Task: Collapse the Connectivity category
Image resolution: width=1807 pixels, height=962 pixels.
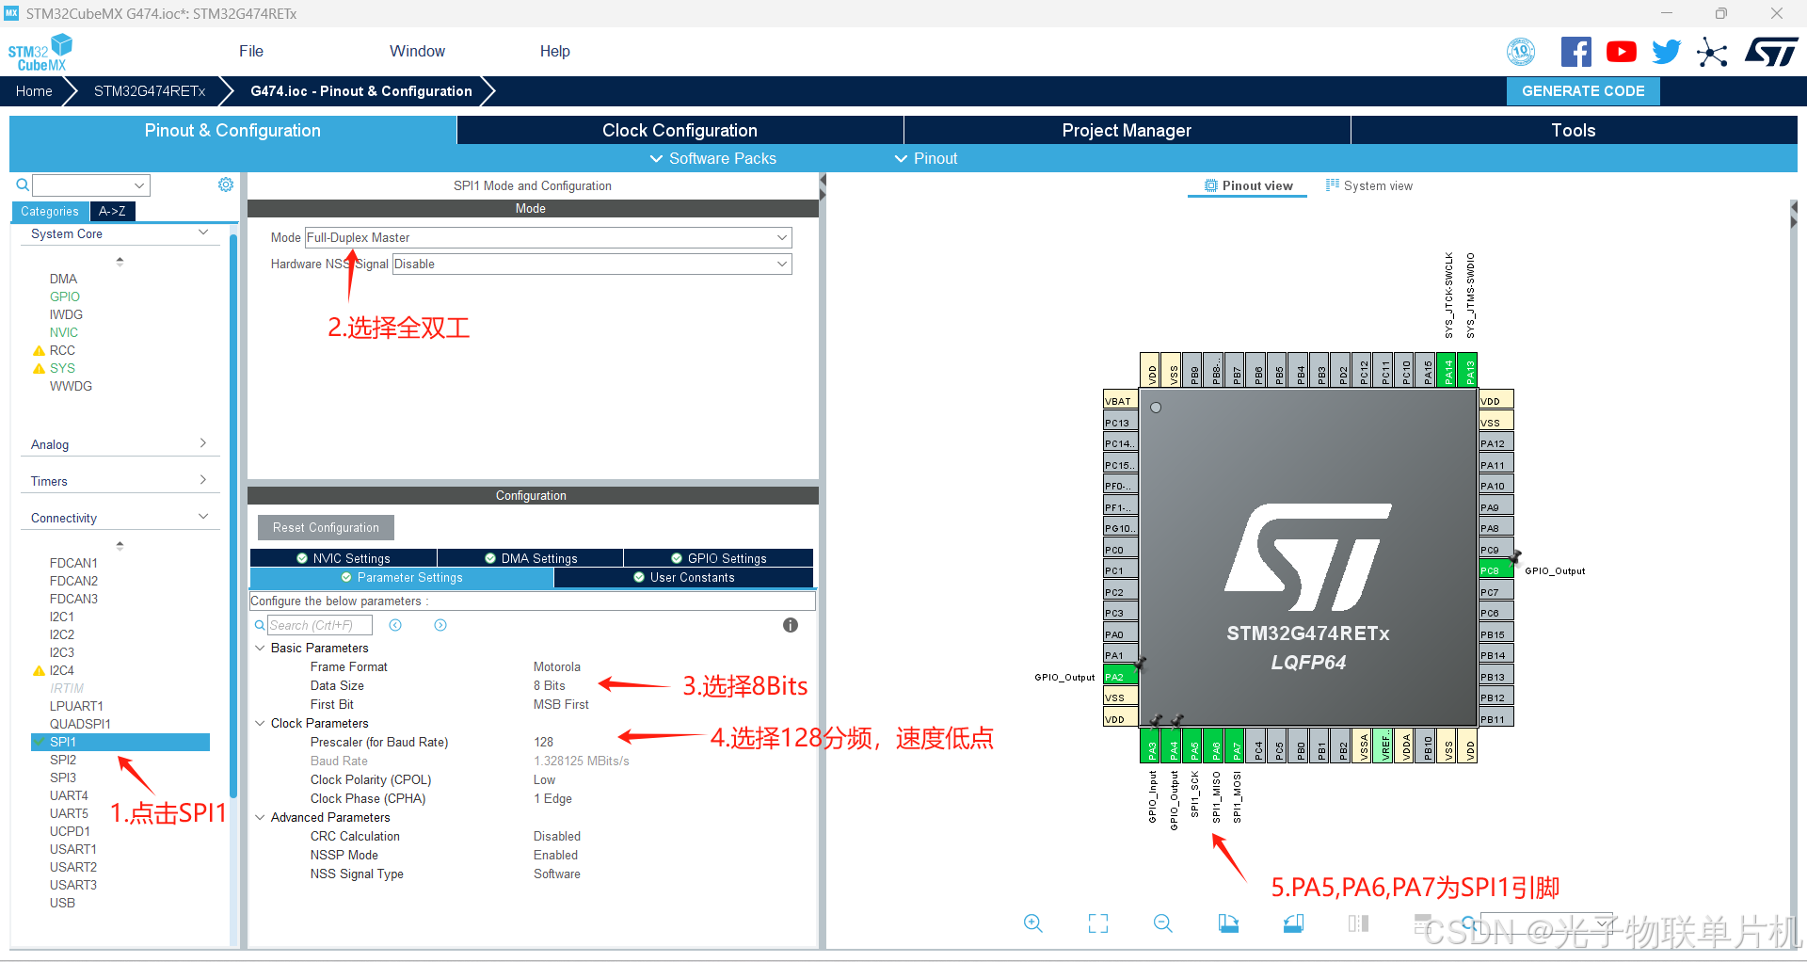Action: (203, 517)
